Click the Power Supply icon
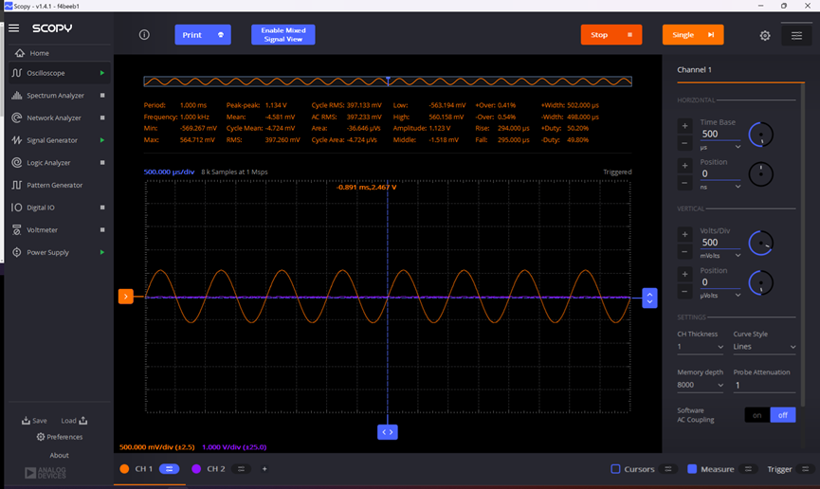Viewport: 820px width, 489px height. 17,253
